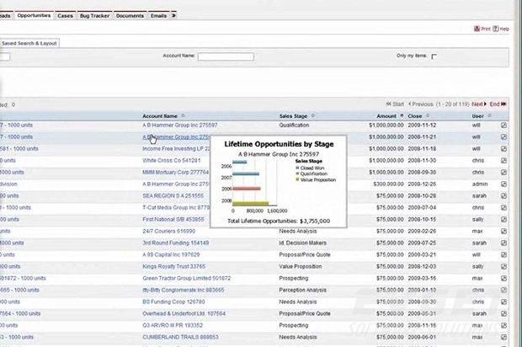The height and width of the screenshot is (347, 522).
Task: Open White Cross Co 541281 account
Action: click(172, 161)
